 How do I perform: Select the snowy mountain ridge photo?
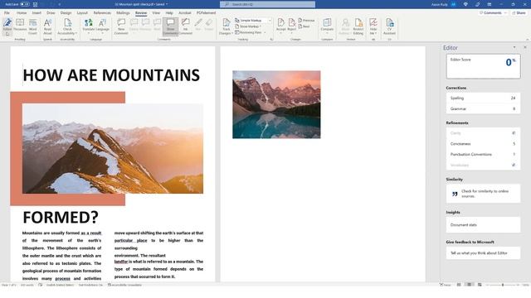click(113, 149)
